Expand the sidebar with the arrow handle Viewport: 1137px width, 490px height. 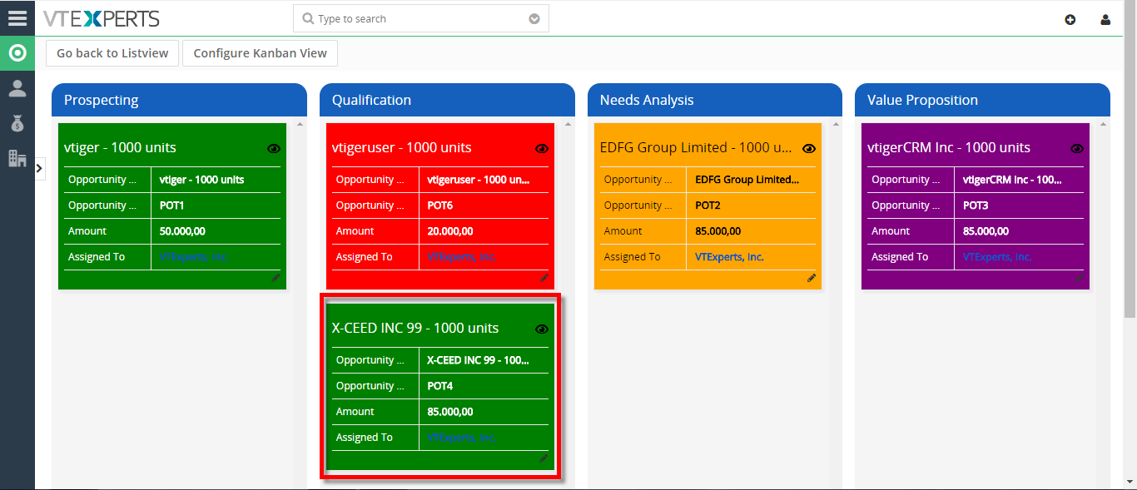pyautogui.click(x=40, y=169)
